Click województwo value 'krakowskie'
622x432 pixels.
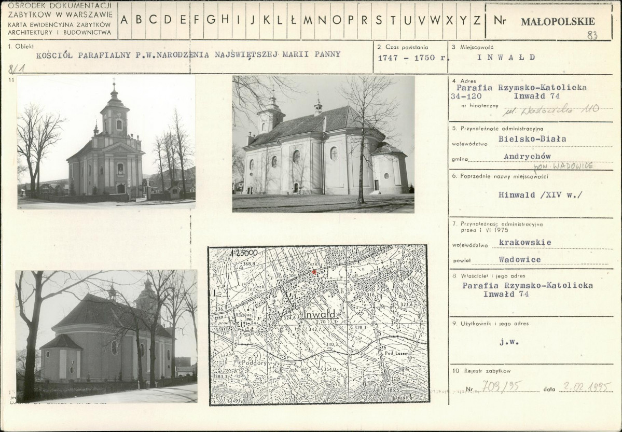(x=525, y=242)
